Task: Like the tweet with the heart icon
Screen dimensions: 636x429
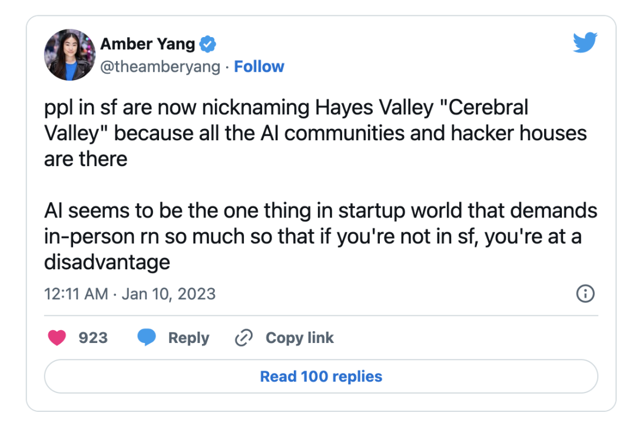Action: [x=57, y=338]
